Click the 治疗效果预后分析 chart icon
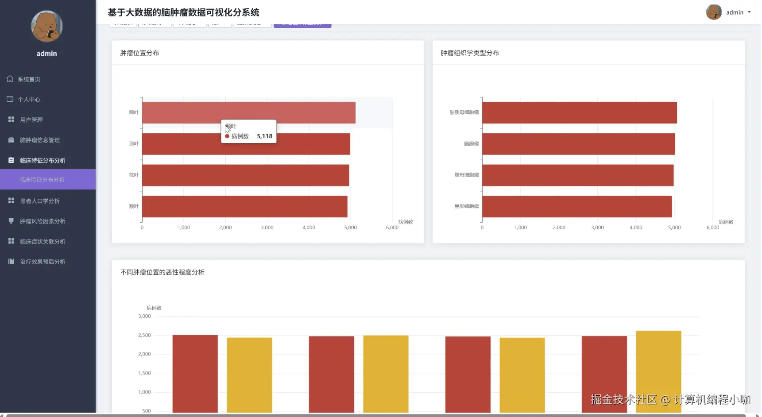 (11, 262)
